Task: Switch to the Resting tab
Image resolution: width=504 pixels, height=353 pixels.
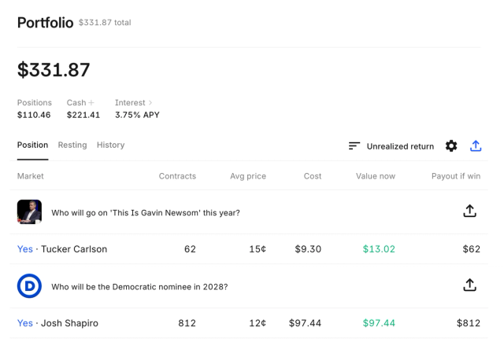Action: point(72,145)
